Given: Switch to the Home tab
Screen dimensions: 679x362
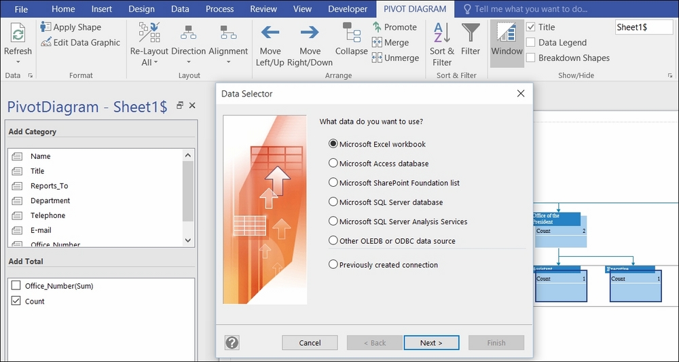Looking at the screenshot, I should pos(63,9).
